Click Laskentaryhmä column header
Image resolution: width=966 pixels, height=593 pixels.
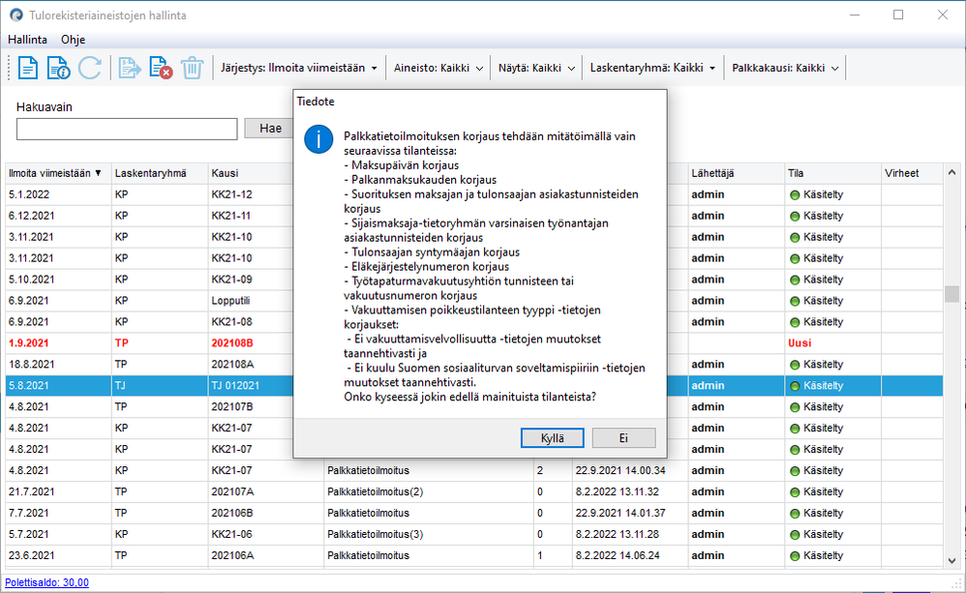pos(160,174)
